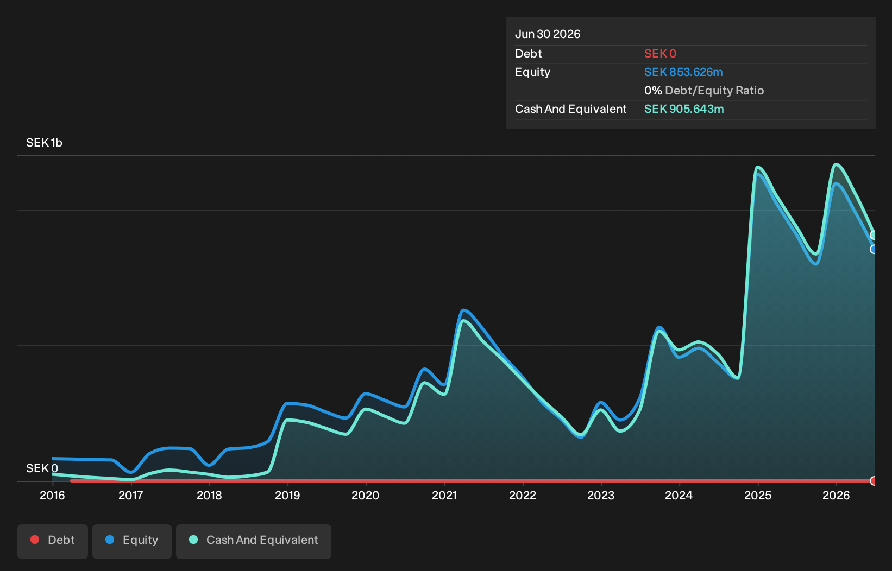
Task: Click the 2019 x-axis label
Action: click(287, 495)
